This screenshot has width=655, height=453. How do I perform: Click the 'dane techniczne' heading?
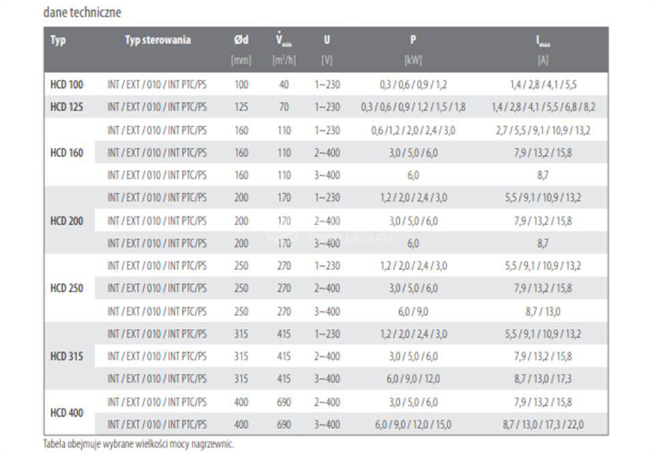tap(83, 12)
